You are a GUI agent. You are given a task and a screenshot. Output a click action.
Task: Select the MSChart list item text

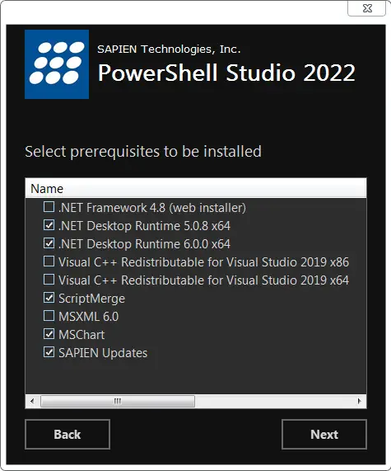pyautogui.click(x=81, y=335)
